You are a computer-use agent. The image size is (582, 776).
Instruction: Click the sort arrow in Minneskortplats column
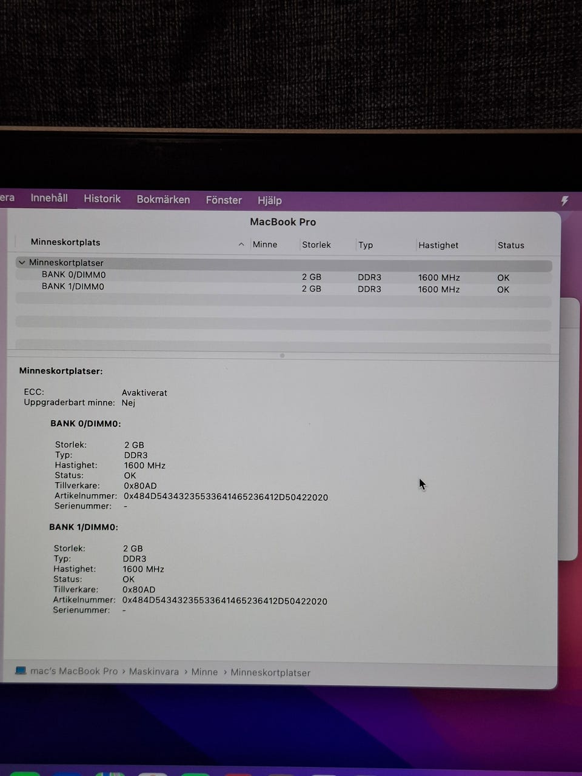241,244
